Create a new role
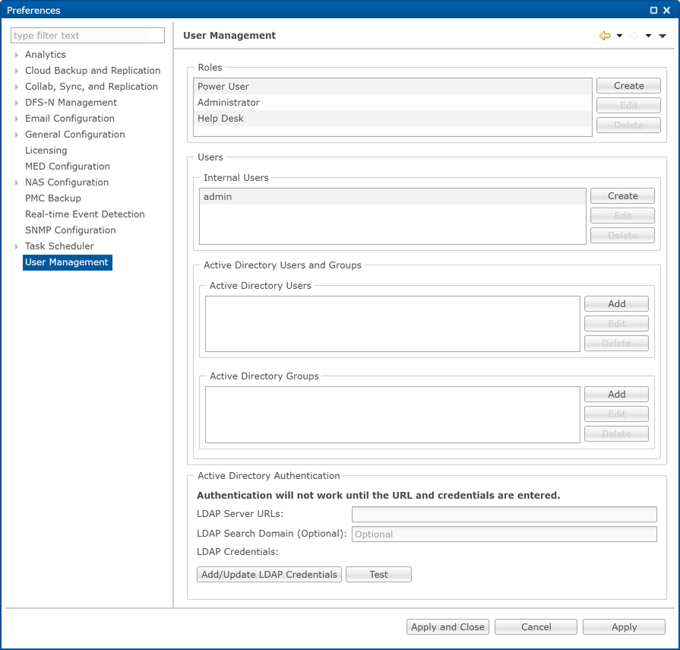680x650 pixels. tap(628, 85)
